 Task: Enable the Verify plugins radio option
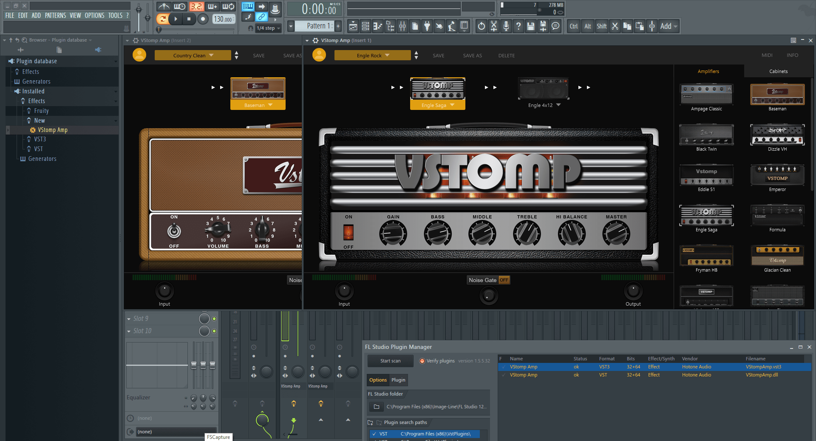click(422, 361)
